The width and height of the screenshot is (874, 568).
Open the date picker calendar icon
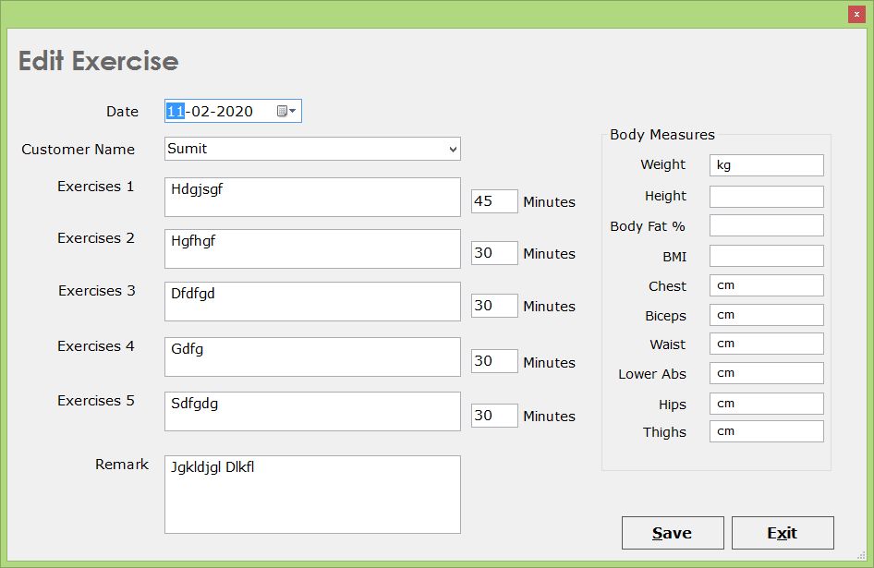pyautogui.click(x=286, y=111)
